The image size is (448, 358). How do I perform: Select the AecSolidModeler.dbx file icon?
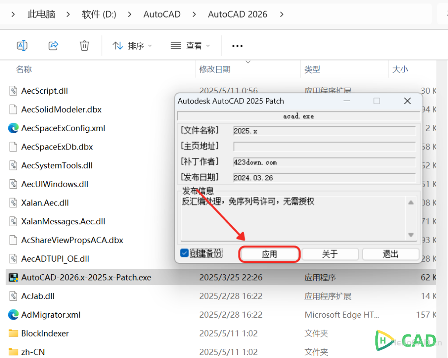pyautogui.click(x=13, y=109)
